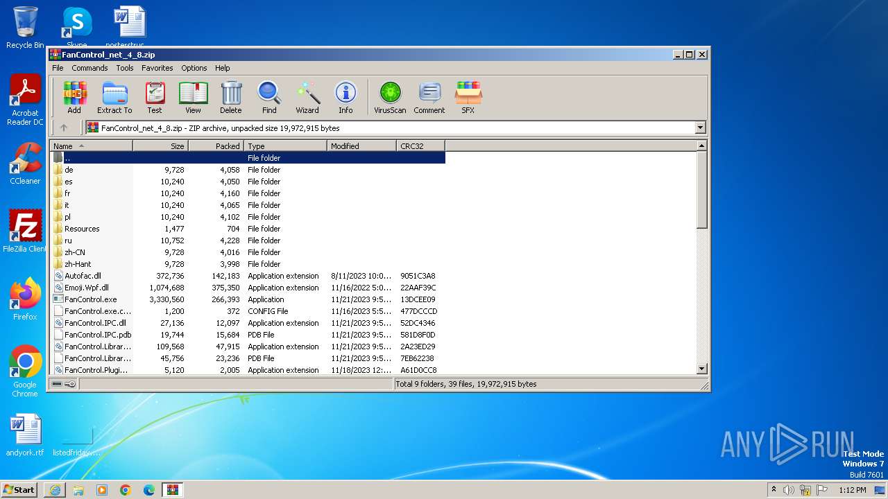Open Internet Explorer from taskbar

click(x=55, y=490)
